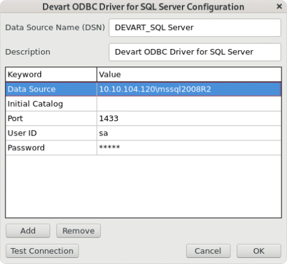The width and height of the screenshot is (287, 264).
Task: Click the sa user value cell
Action: click(x=189, y=133)
